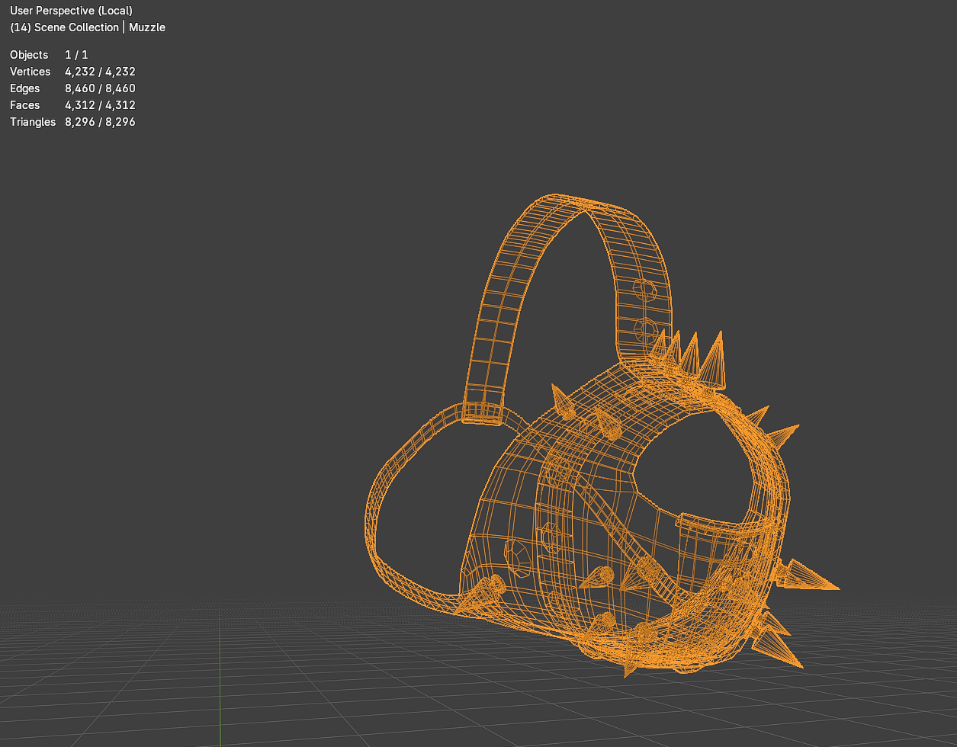Viewport: 957px width, 747px height.
Task: Click the hexagonal rivet on muzzle front
Action: [x=520, y=557]
